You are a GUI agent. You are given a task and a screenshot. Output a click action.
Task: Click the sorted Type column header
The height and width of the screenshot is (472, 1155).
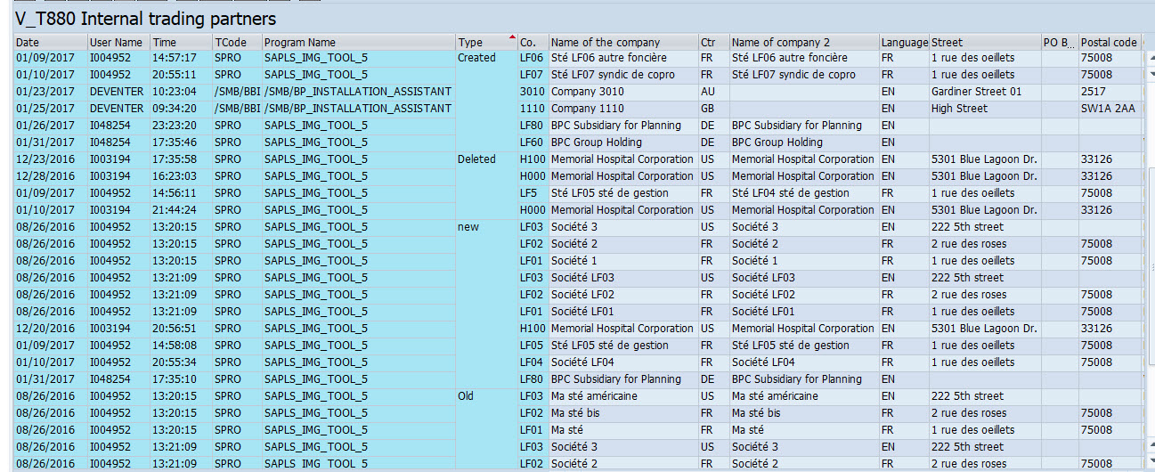click(x=486, y=42)
